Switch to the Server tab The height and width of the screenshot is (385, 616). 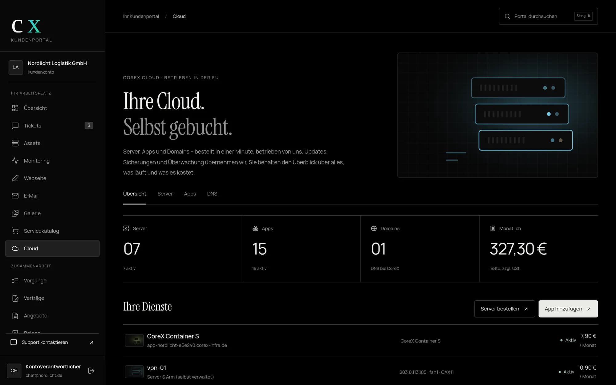[x=165, y=194]
